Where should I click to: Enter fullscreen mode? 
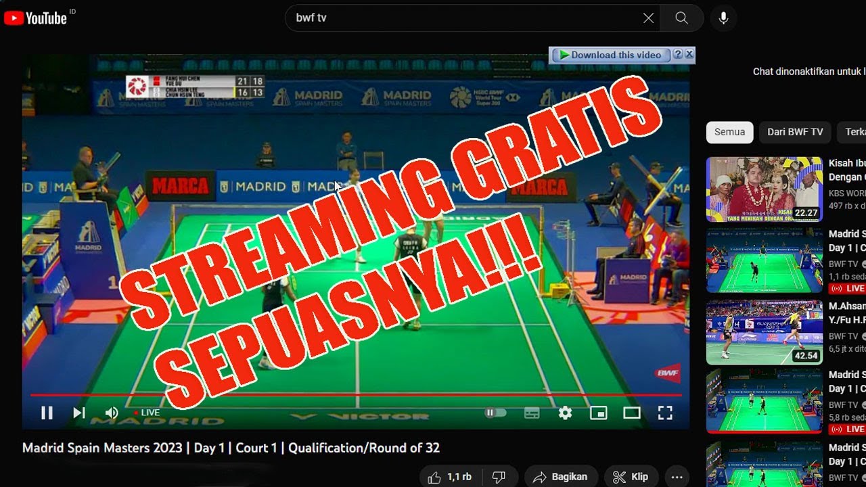click(665, 413)
